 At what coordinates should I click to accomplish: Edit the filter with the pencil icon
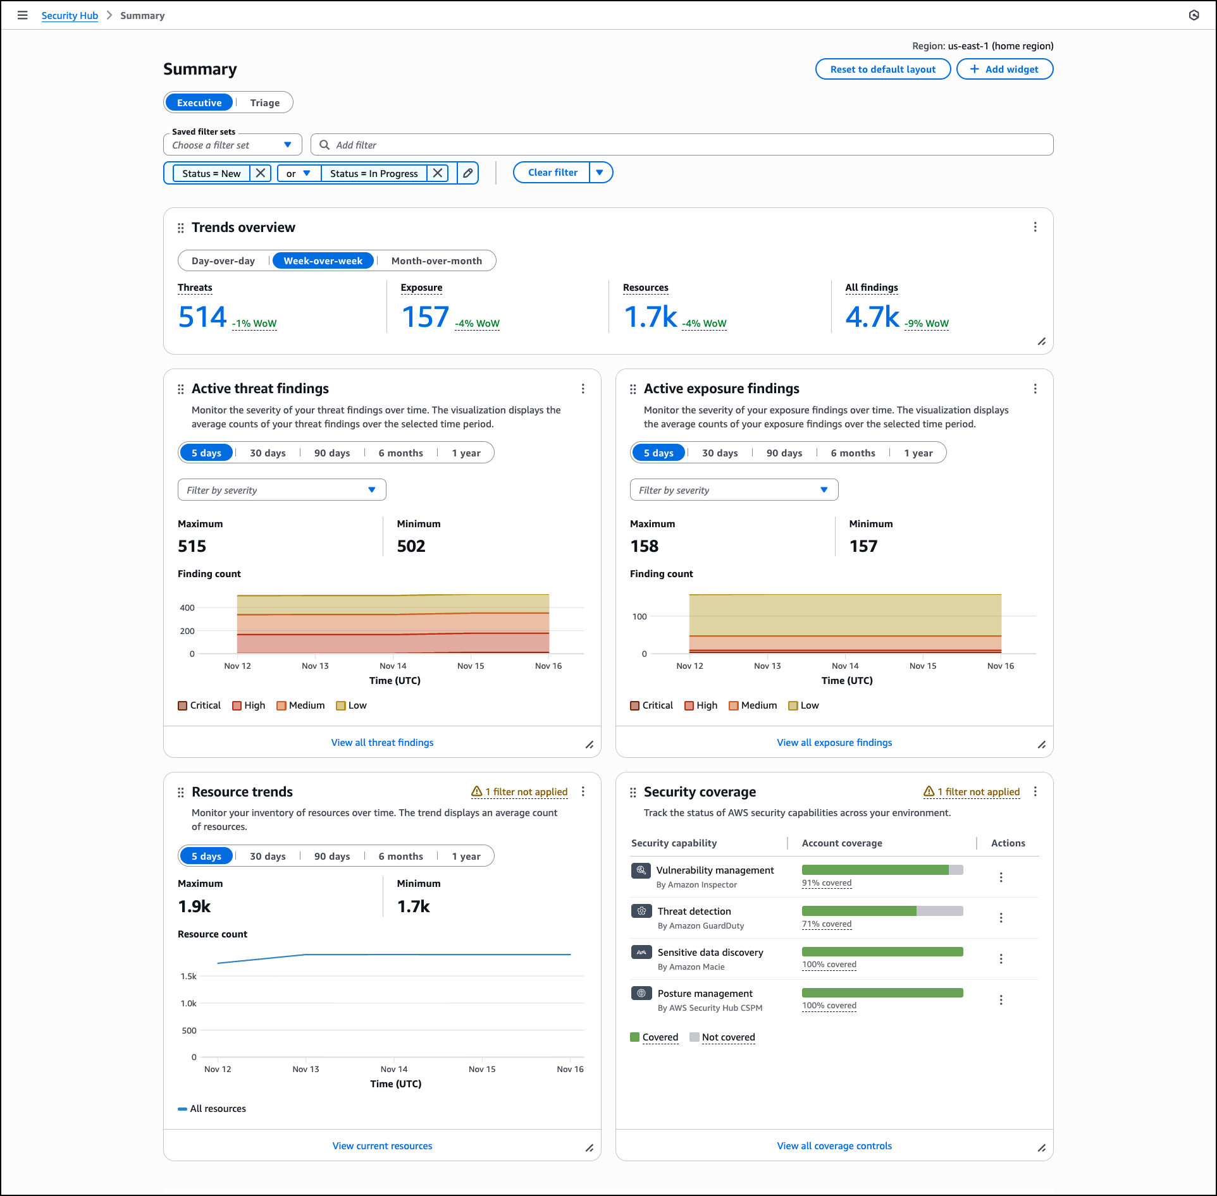(467, 173)
